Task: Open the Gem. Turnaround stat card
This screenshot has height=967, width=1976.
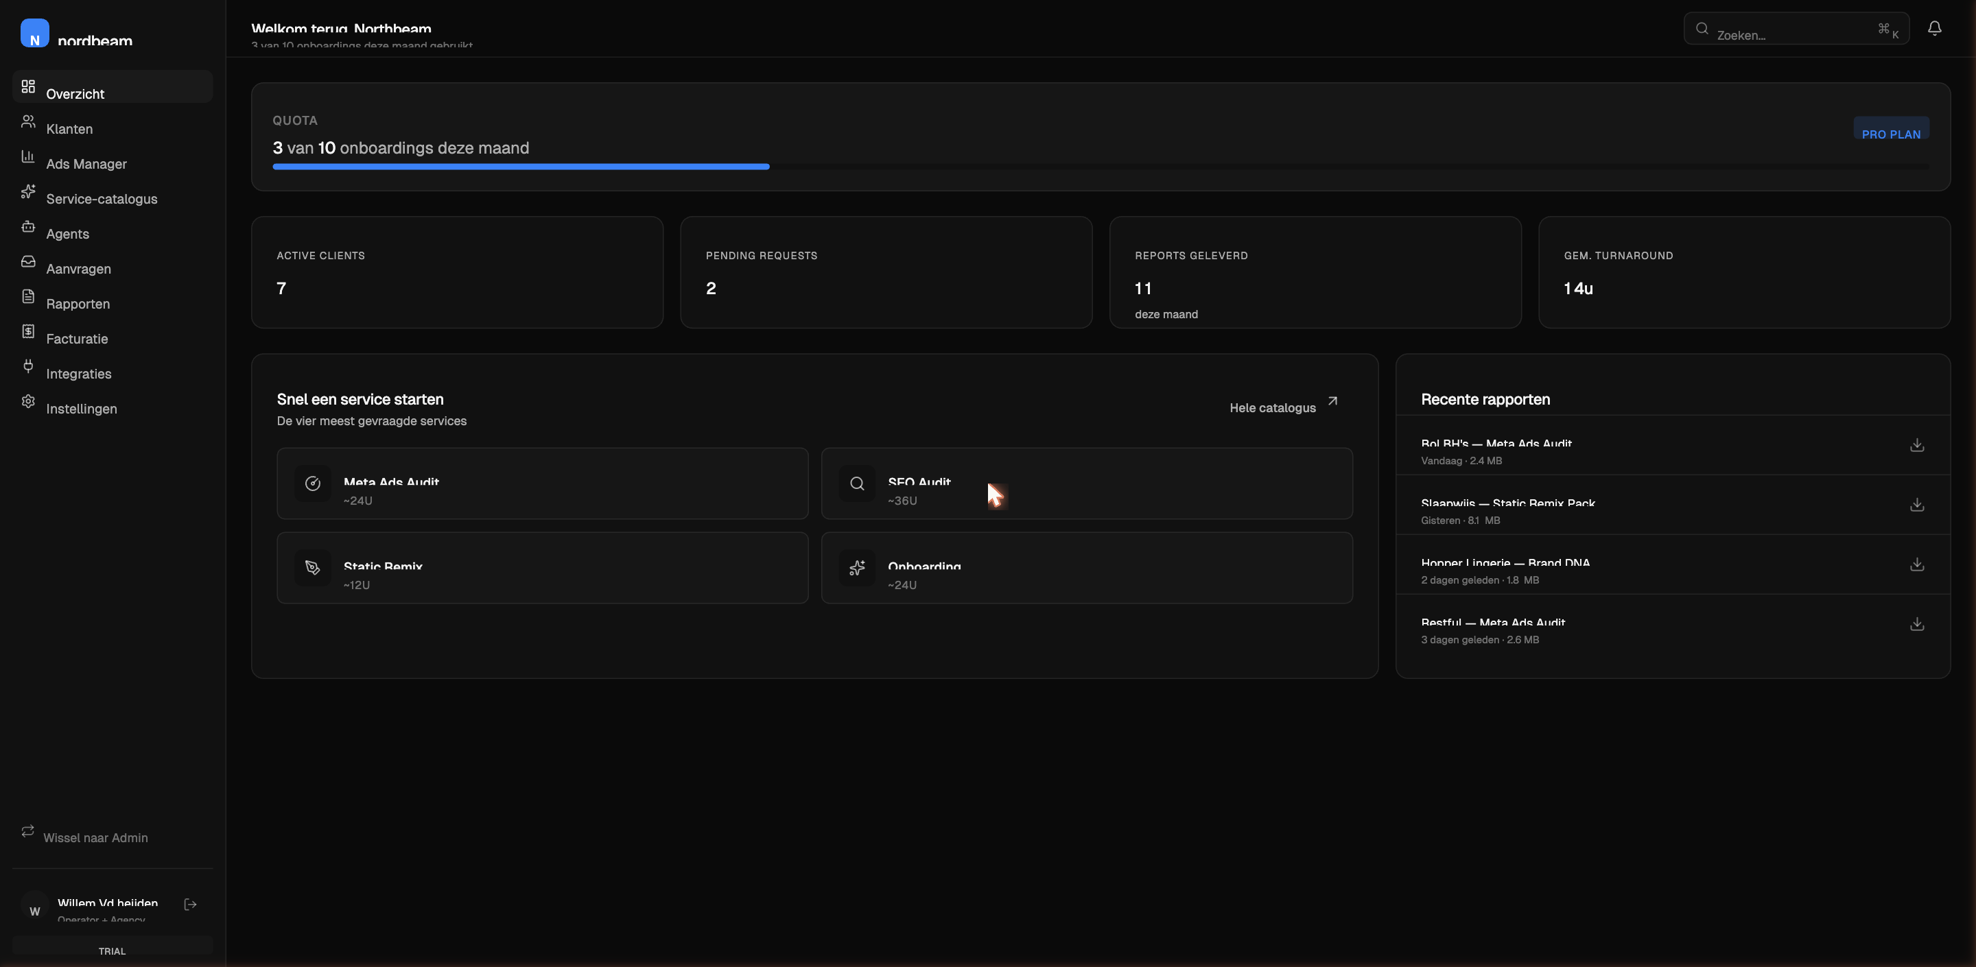Action: tap(1744, 272)
